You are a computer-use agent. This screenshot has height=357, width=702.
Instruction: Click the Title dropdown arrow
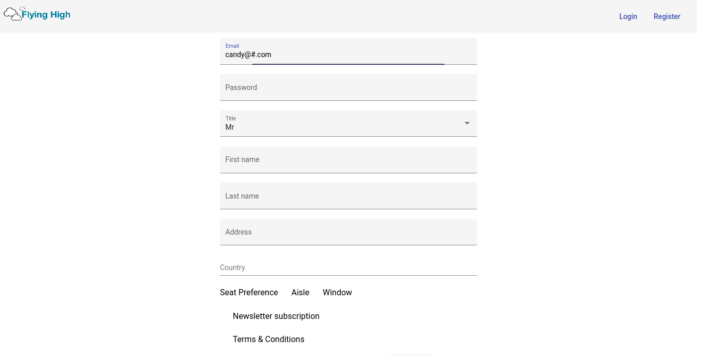pyautogui.click(x=467, y=123)
